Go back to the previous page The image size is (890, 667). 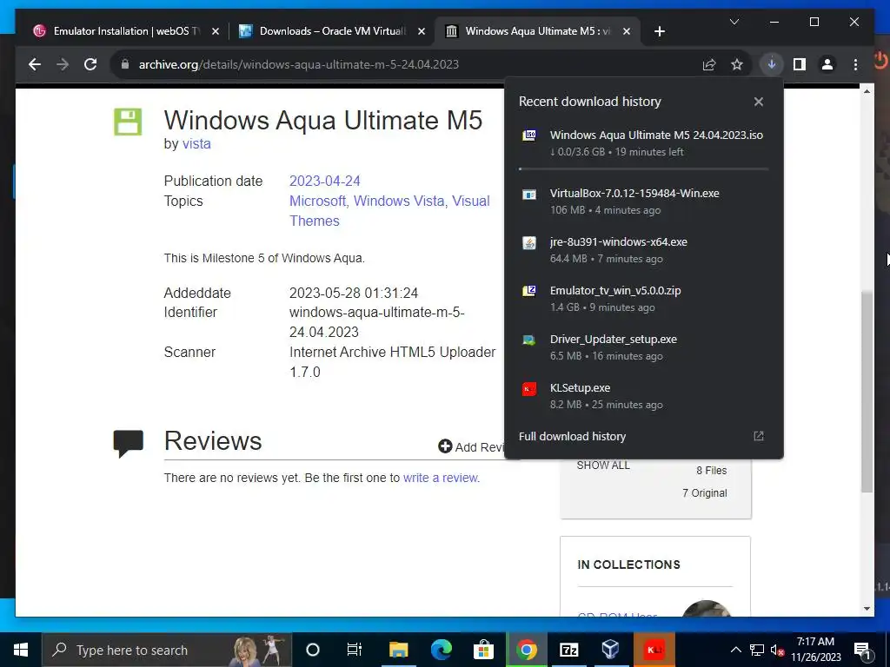tap(35, 64)
